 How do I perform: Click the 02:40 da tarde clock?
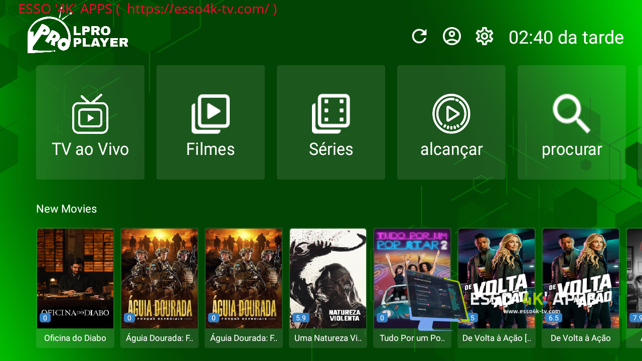pyautogui.click(x=566, y=38)
